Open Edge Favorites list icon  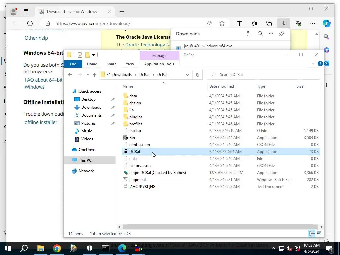[x=254, y=23]
